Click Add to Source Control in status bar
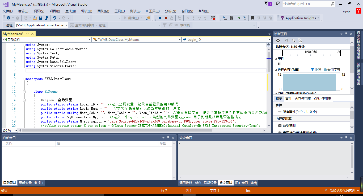 (342, 190)
